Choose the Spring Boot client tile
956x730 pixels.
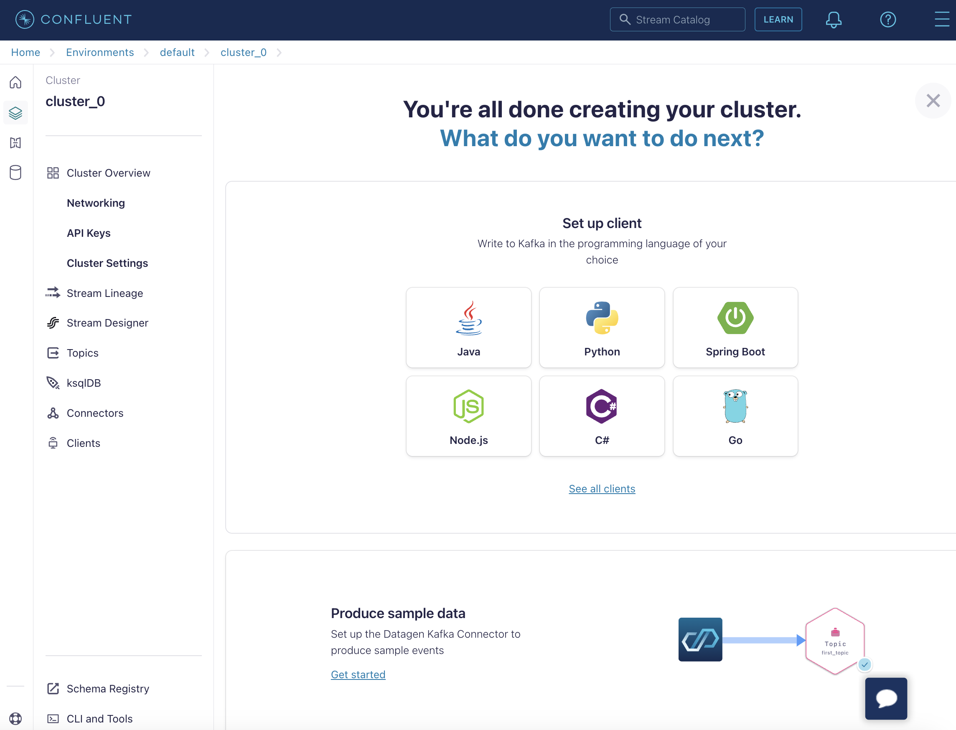735,328
